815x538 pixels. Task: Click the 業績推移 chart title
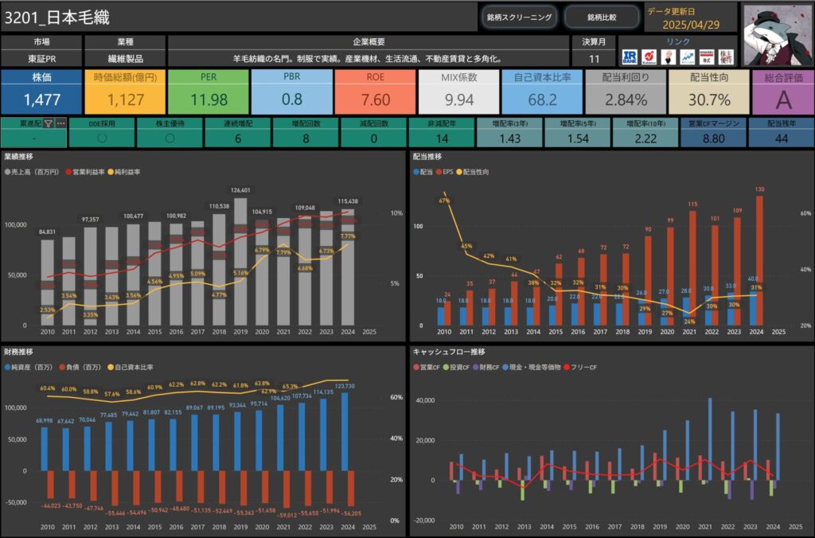[x=19, y=157]
